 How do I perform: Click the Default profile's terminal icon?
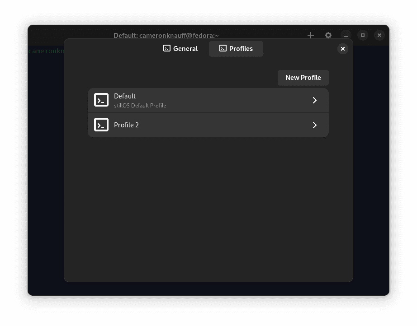101,100
